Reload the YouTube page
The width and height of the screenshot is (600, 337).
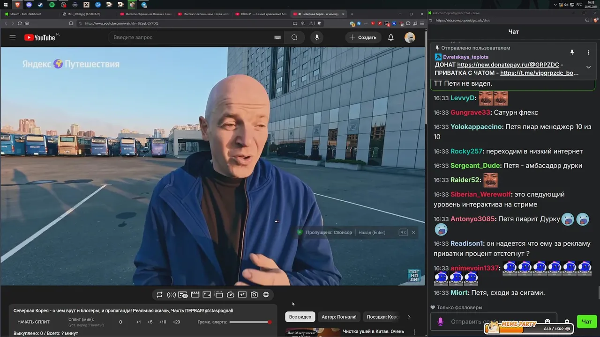coord(20,23)
